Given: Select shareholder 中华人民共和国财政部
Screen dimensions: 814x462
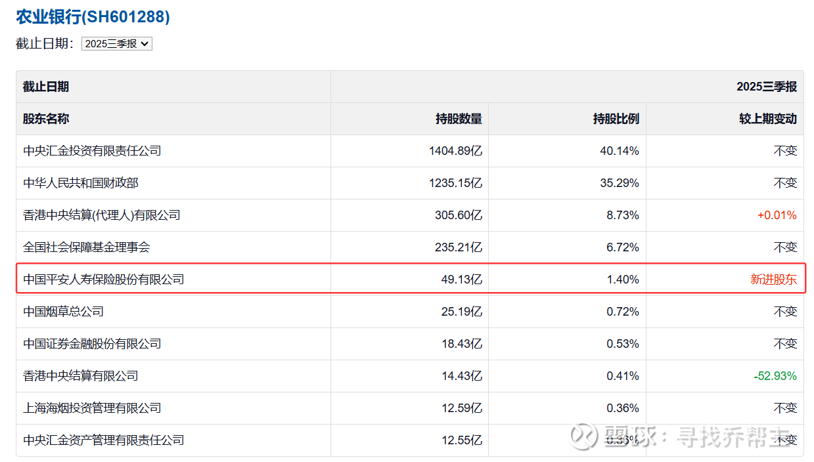Looking at the screenshot, I should pos(81,183).
